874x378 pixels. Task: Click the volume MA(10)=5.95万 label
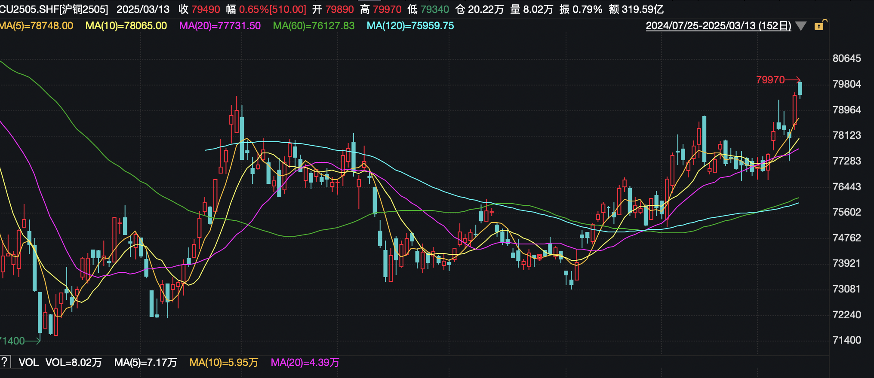(224, 363)
